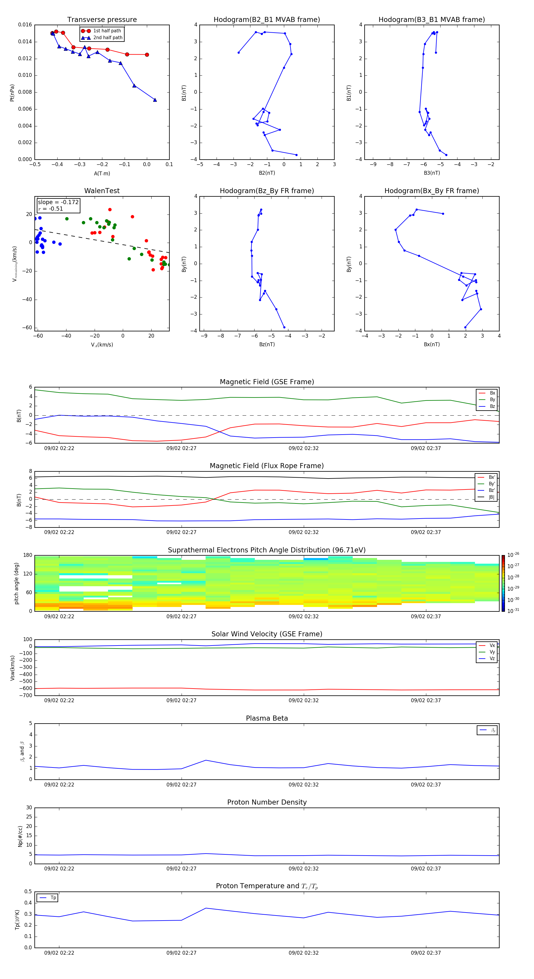Click the "pitch angle (deg)" y-axis label

click(x=16, y=583)
